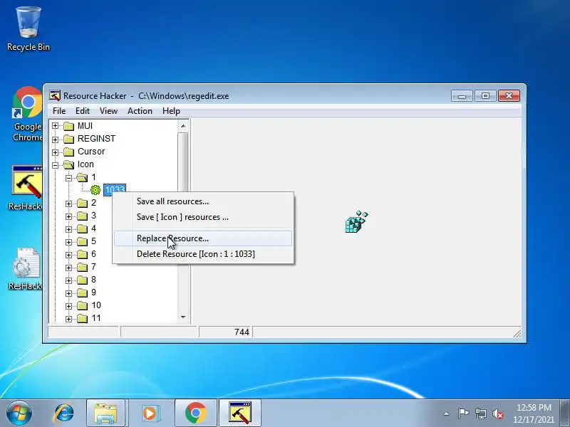Open the File menu

pos(59,111)
